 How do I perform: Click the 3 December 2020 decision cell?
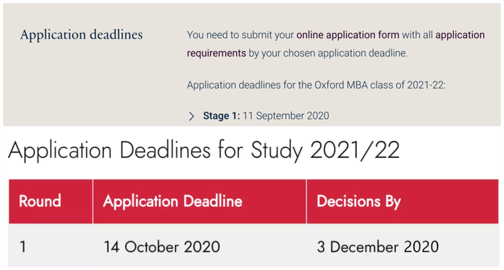[x=378, y=248]
